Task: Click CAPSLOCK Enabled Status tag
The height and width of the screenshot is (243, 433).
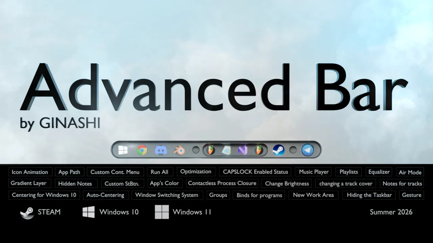Action: coord(255,172)
